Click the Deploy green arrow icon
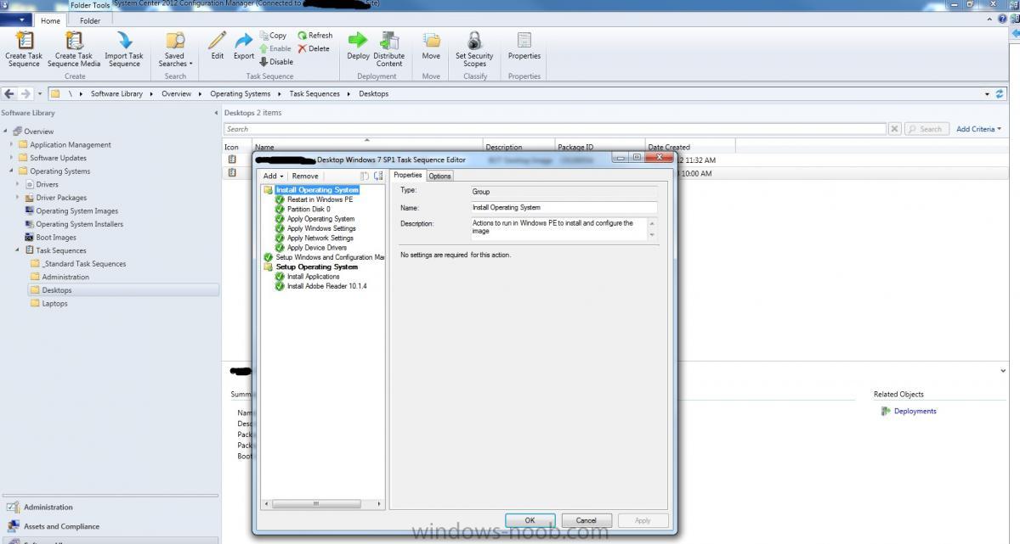 358,41
